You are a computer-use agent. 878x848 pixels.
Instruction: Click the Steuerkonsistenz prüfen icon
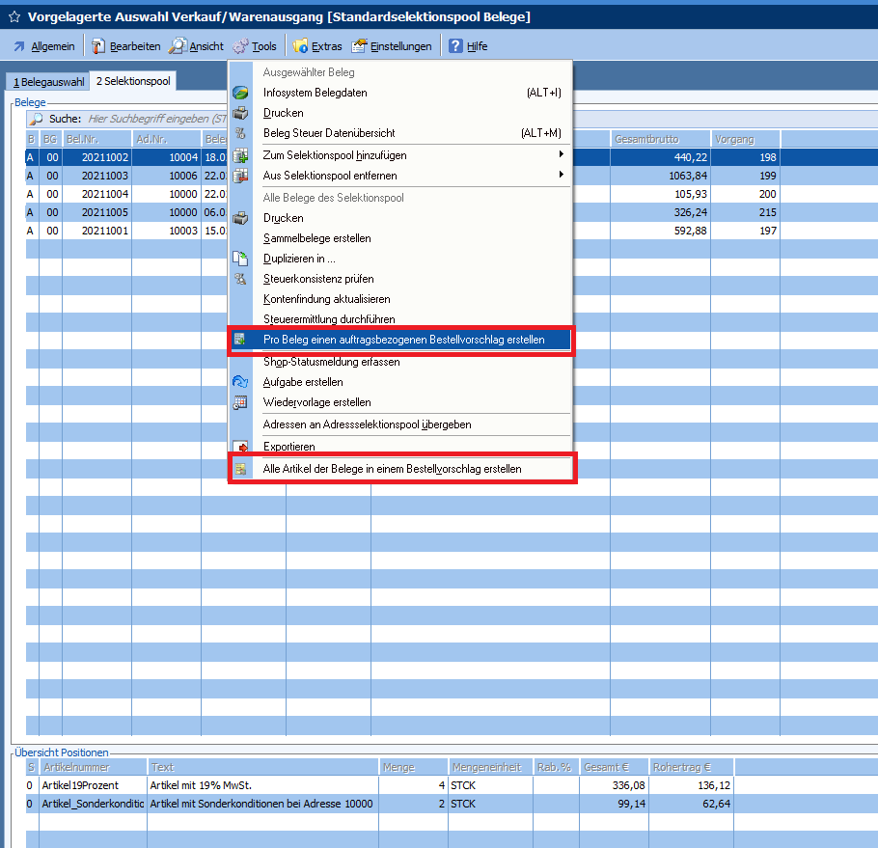(x=240, y=279)
